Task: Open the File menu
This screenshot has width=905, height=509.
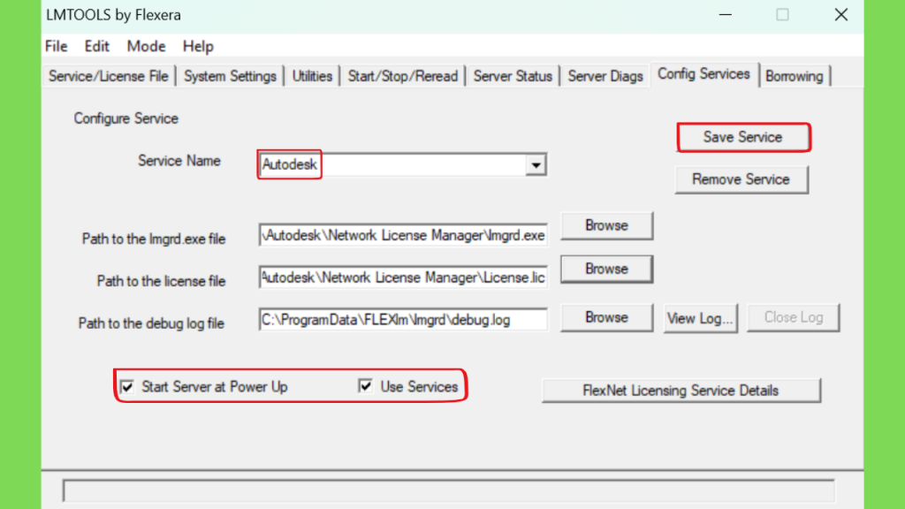Action: coord(56,46)
